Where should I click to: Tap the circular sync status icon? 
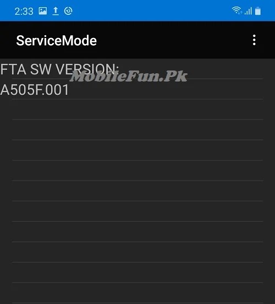coord(68,11)
